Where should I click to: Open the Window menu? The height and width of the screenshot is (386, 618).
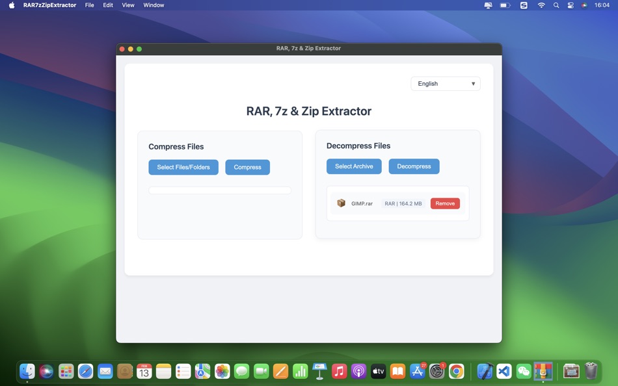click(154, 5)
